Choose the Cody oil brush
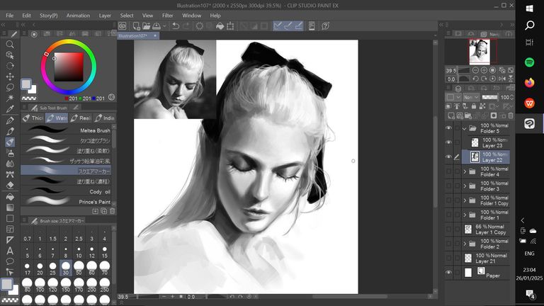Screen dimensions: 544x306 [x=67, y=191]
